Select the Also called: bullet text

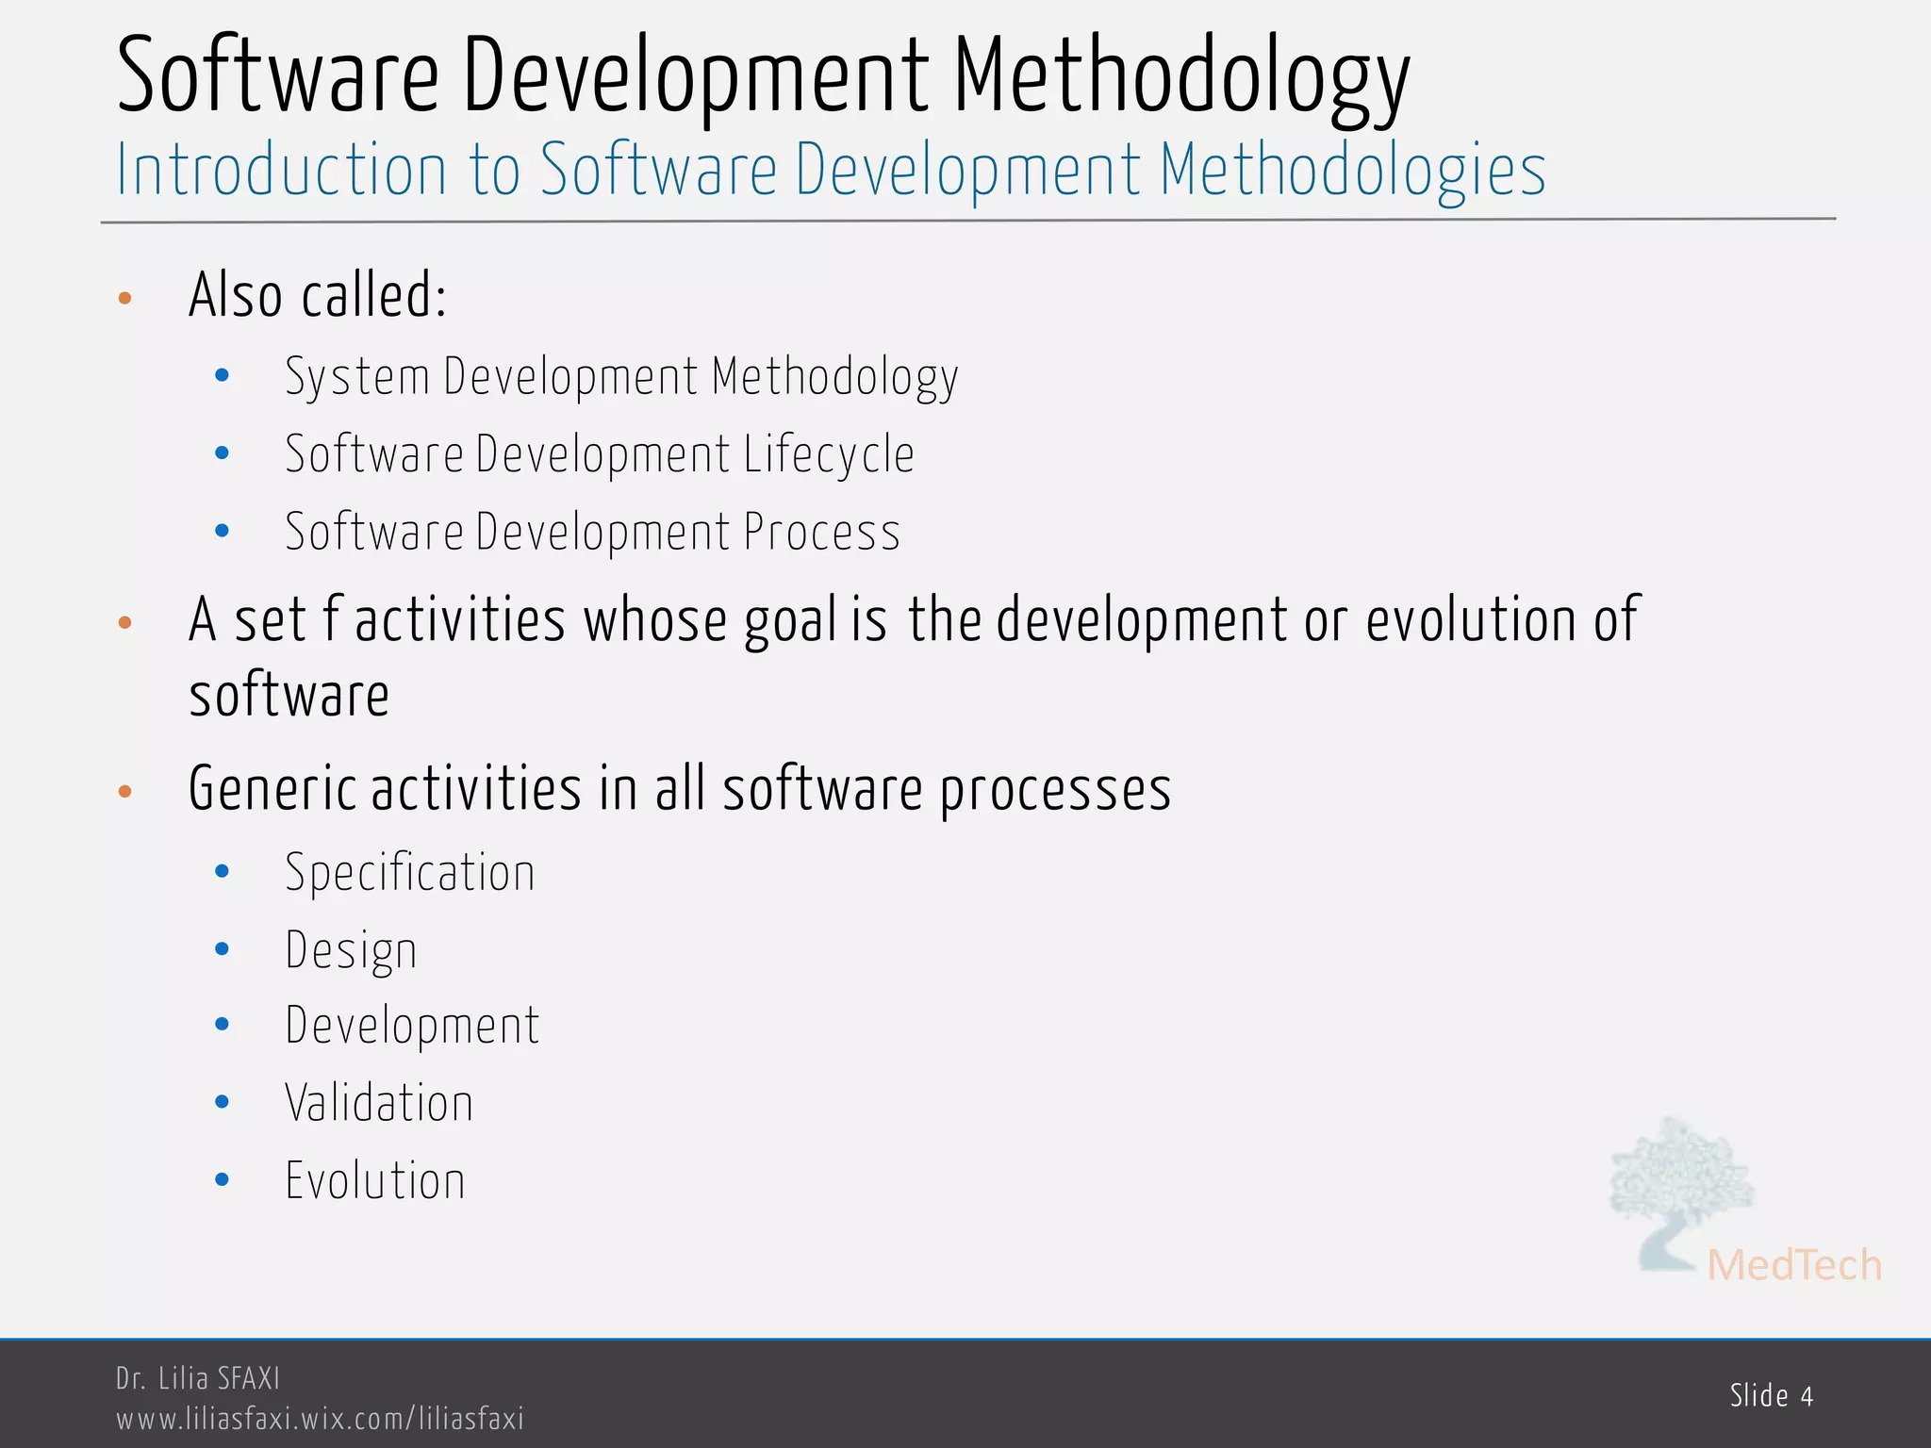317,295
